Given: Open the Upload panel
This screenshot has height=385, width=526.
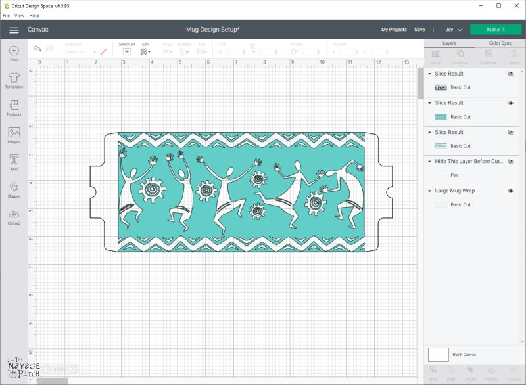Looking at the screenshot, I should (14, 217).
